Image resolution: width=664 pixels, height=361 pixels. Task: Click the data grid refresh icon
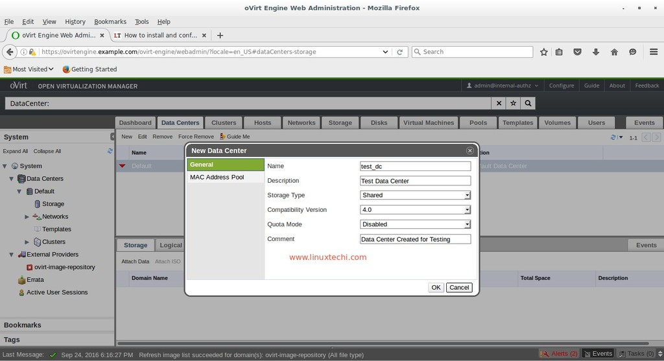click(613, 137)
